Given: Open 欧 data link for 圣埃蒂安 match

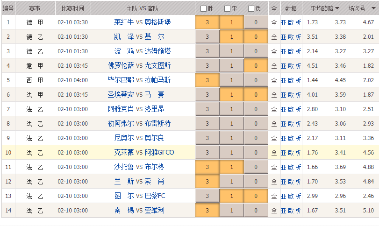Looking at the screenshot, I should [x=291, y=95].
